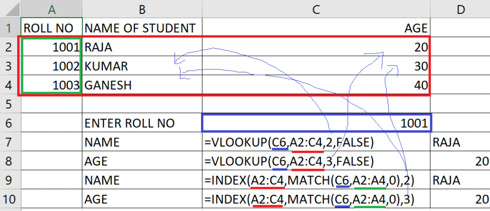Select row 2 header
This screenshot has height=211, width=490.
click(11, 47)
